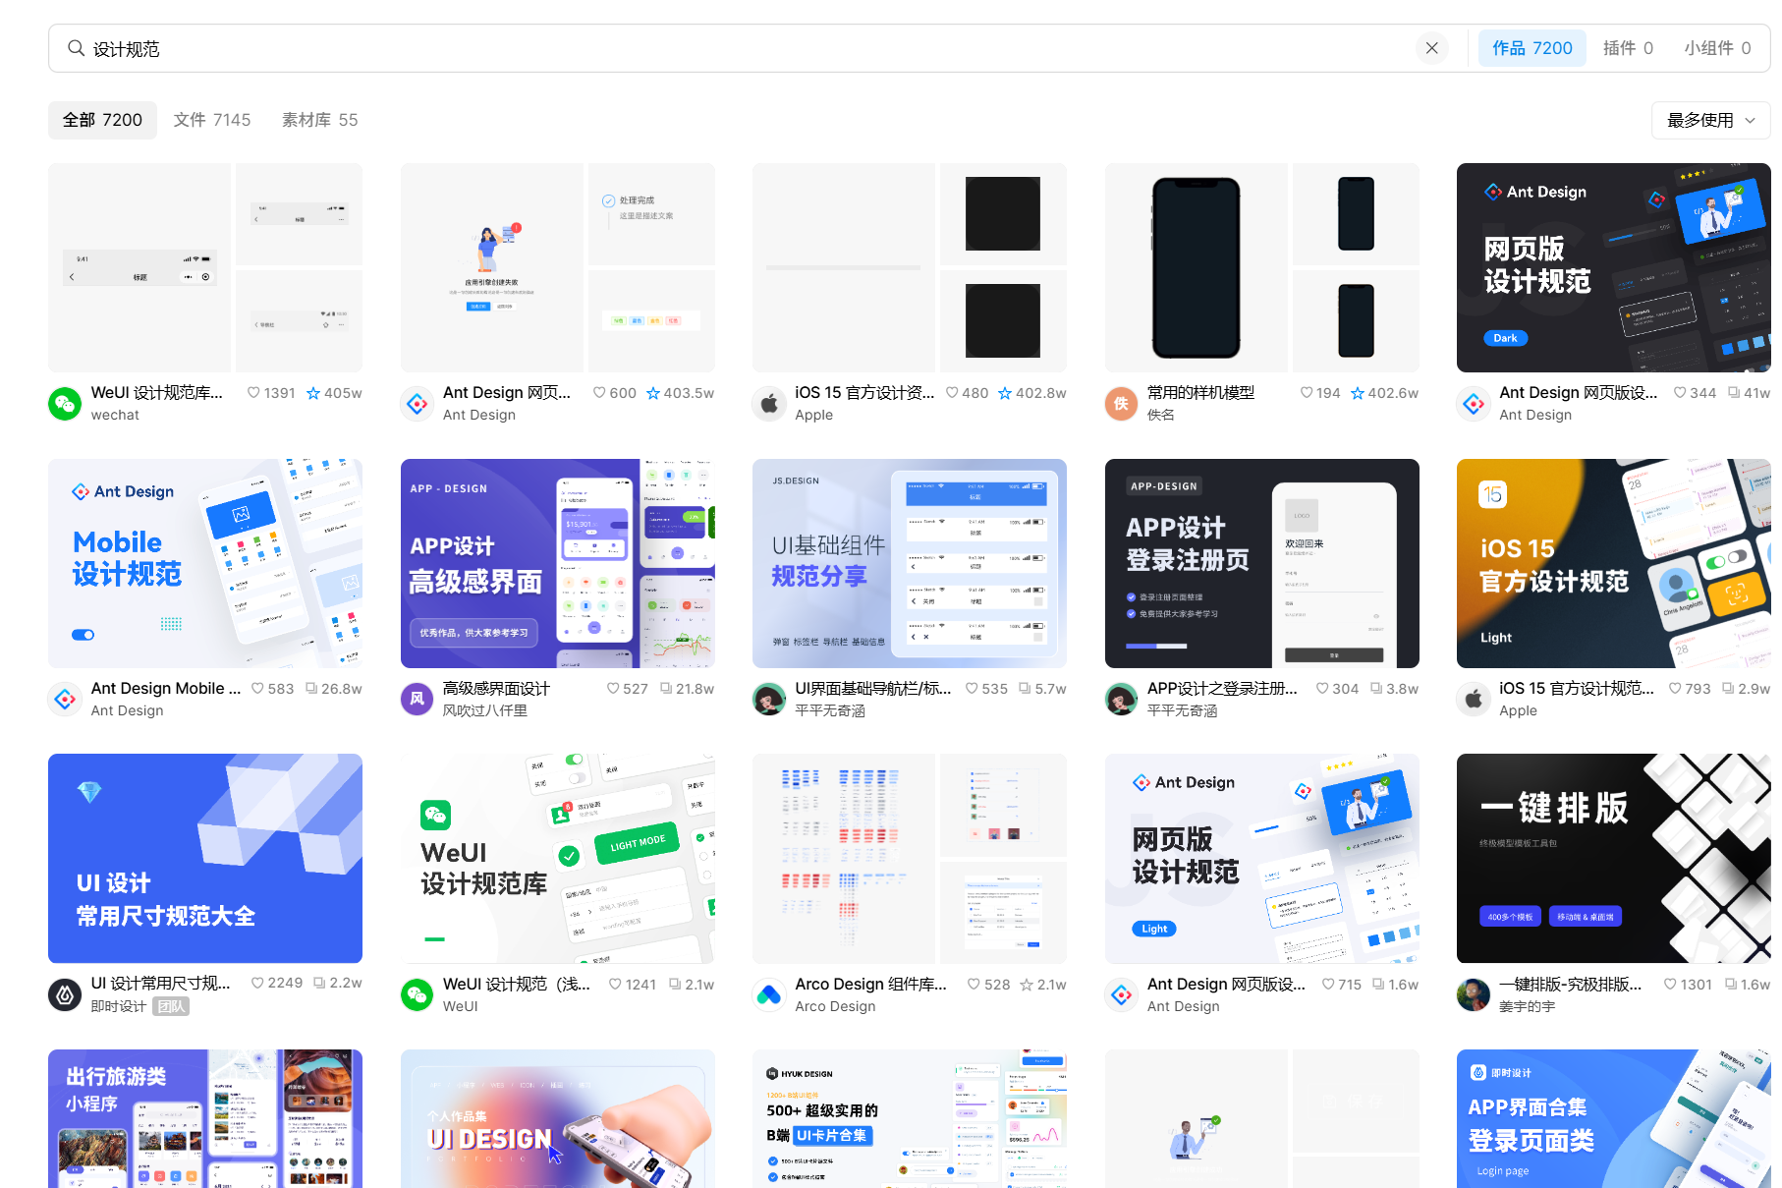This screenshot has width=1782, height=1188.
Task: Click the copy icon beside 41w
Action: pyautogui.click(x=1734, y=393)
